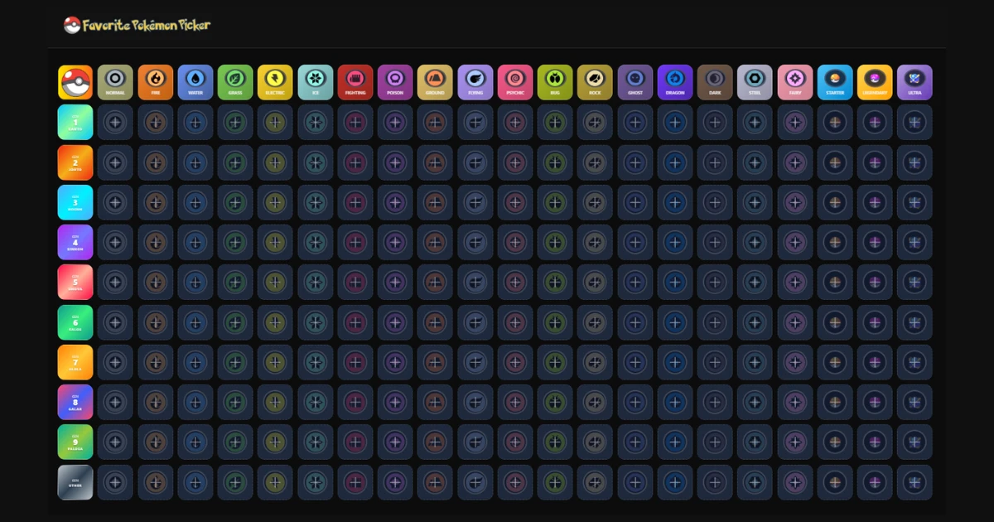Add a Dragon Pokémon in the Gen 7 row
Screen dimensions: 994x522
click(675, 362)
